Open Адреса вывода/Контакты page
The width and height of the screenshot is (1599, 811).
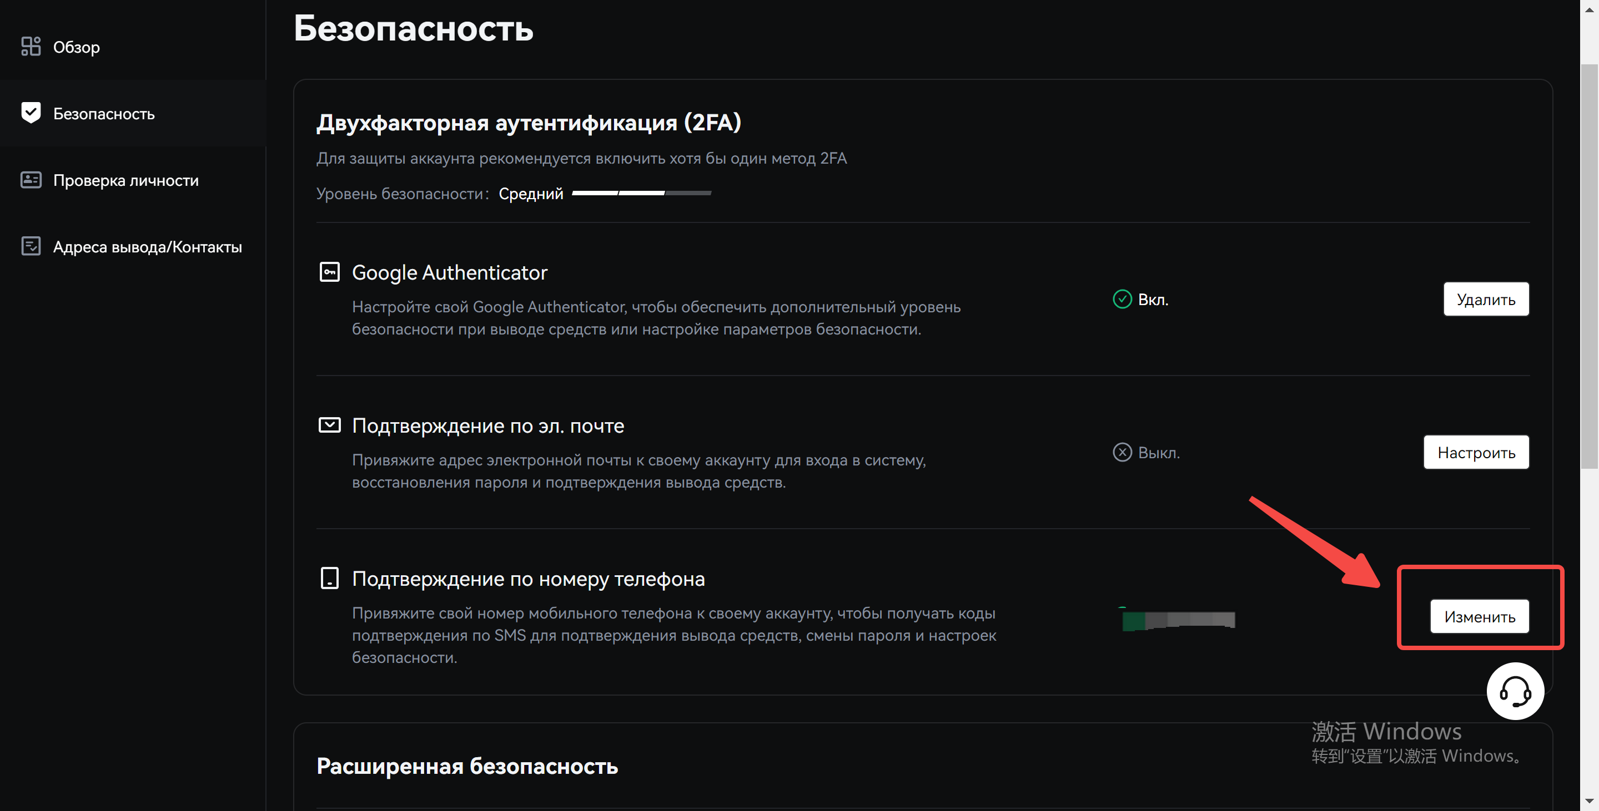(148, 247)
